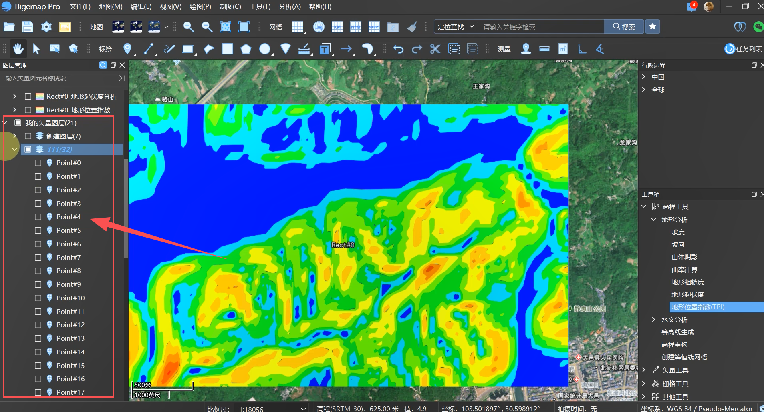Click the MGRS grid icon
764x412 pixels.
pyautogui.click(x=374, y=27)
